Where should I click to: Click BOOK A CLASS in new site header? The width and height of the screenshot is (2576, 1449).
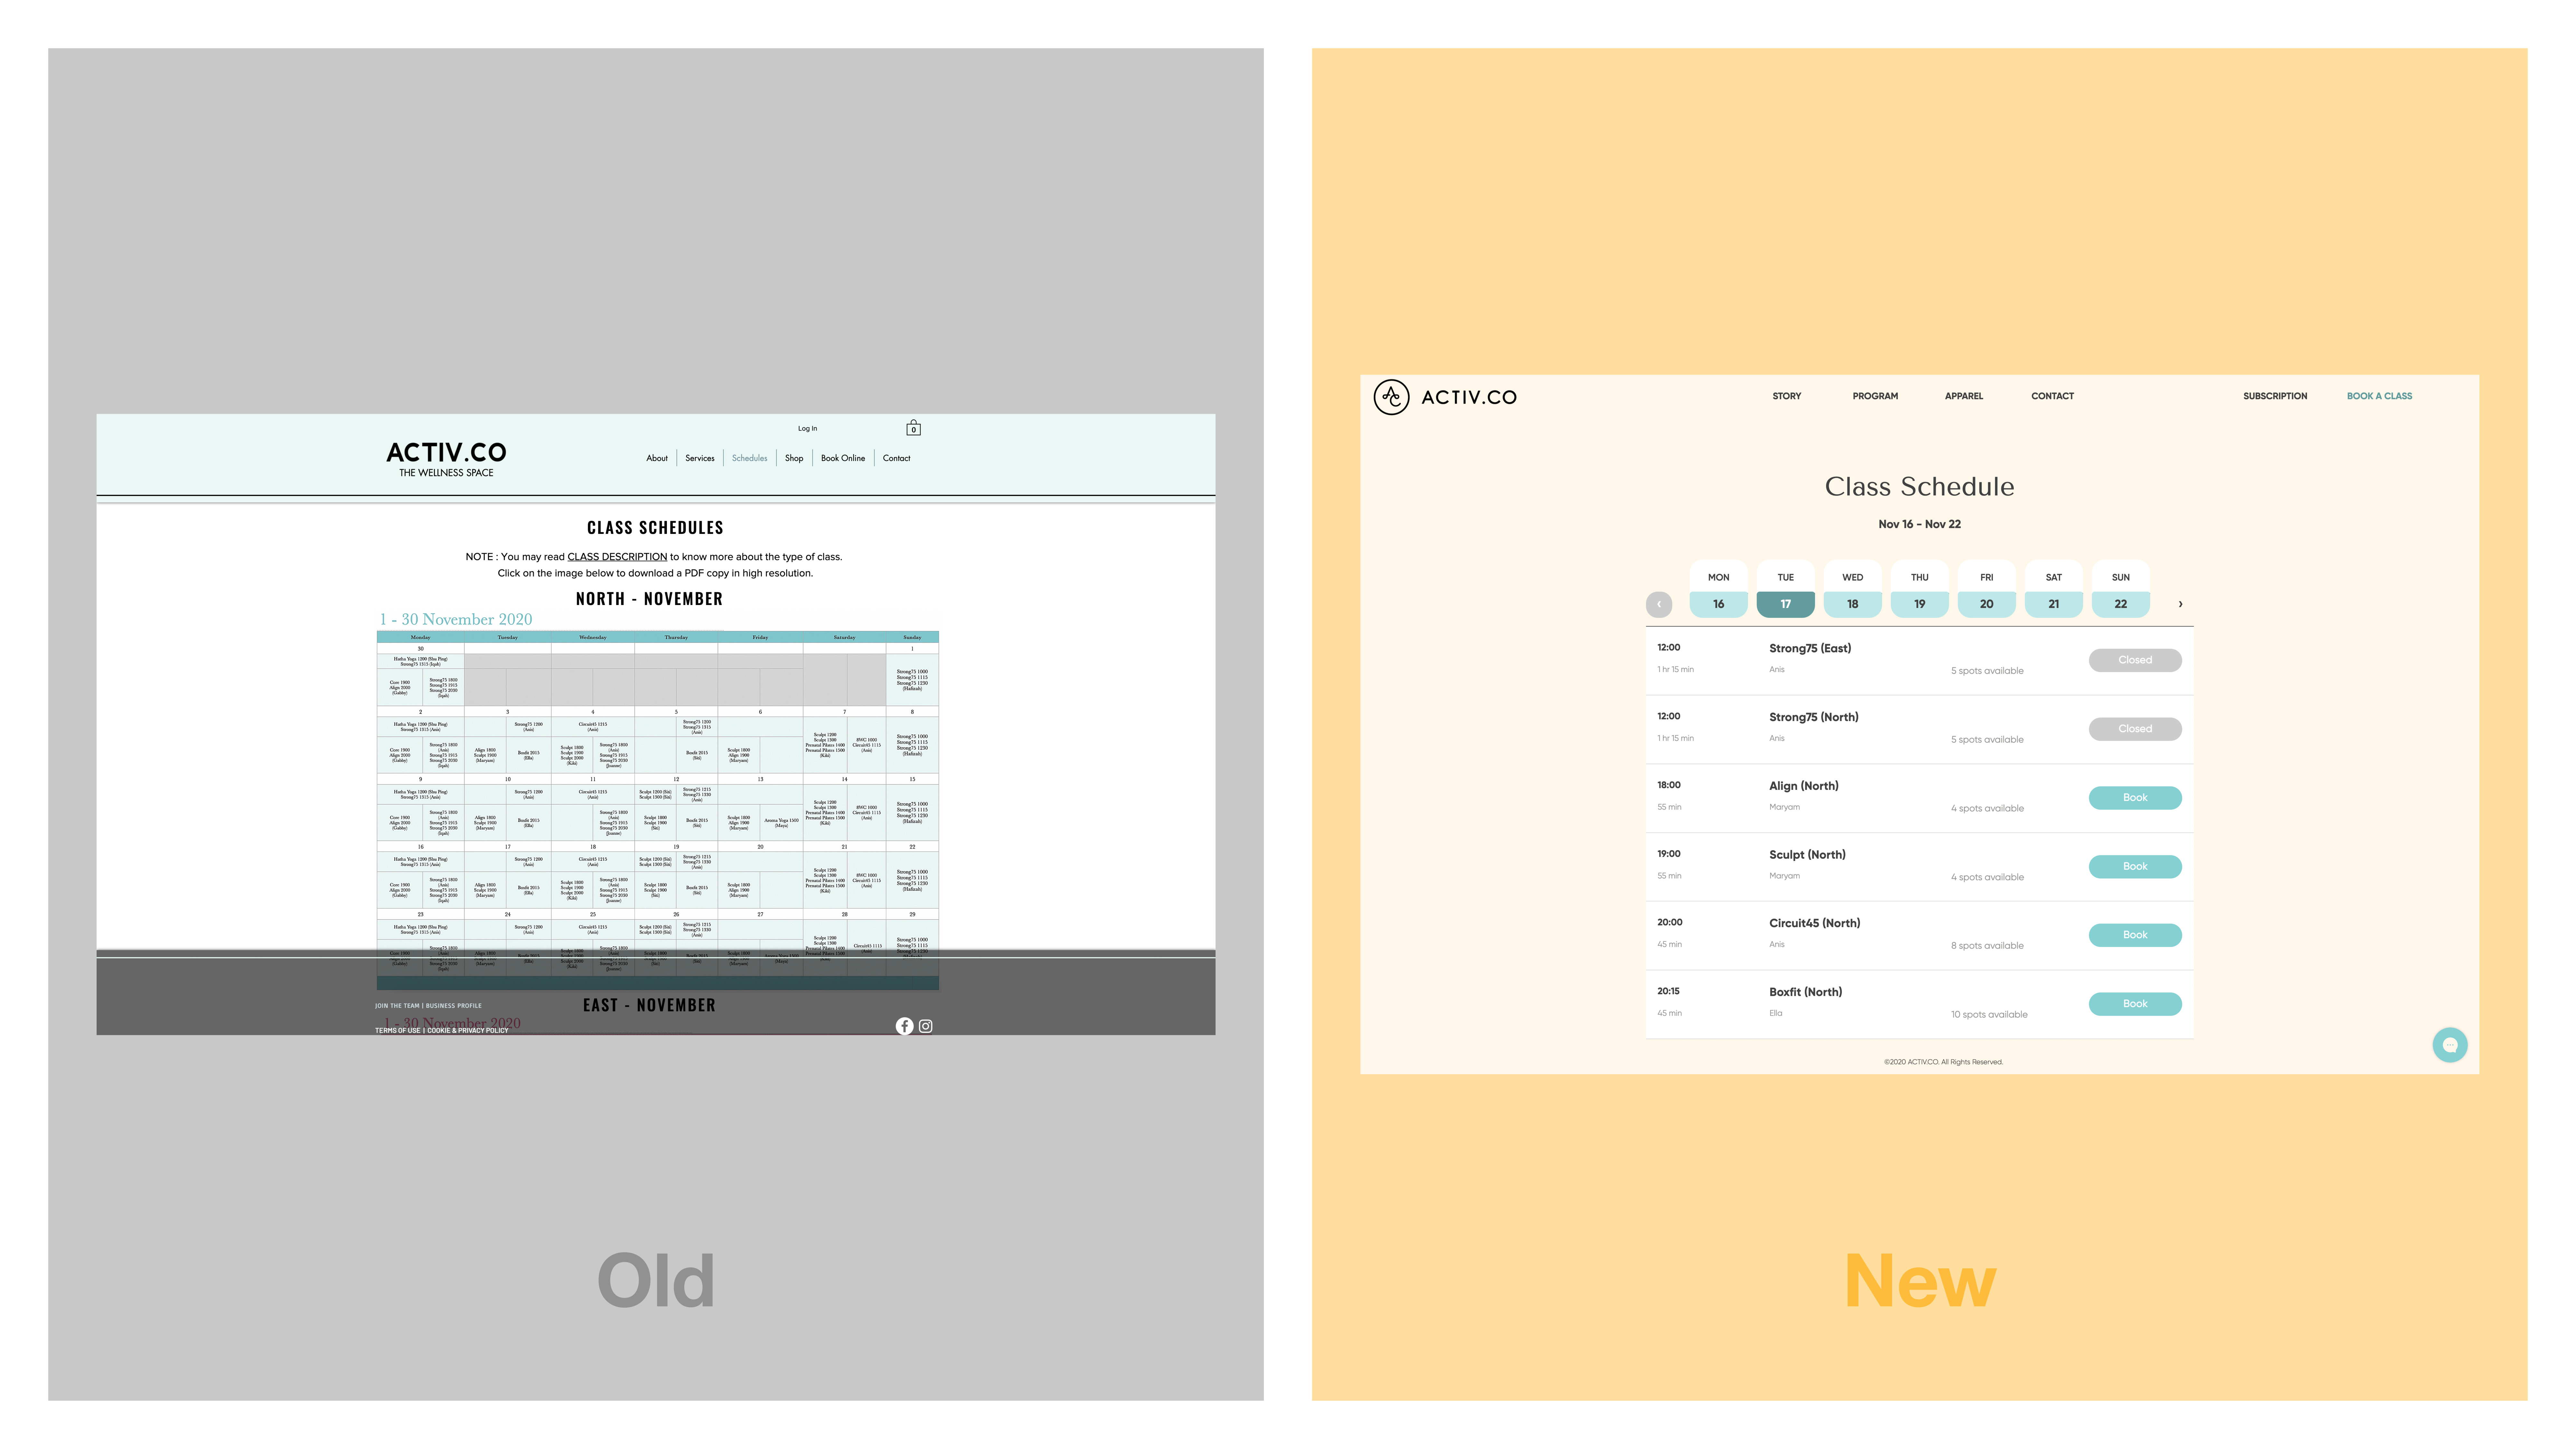(x=2379, y=396)
